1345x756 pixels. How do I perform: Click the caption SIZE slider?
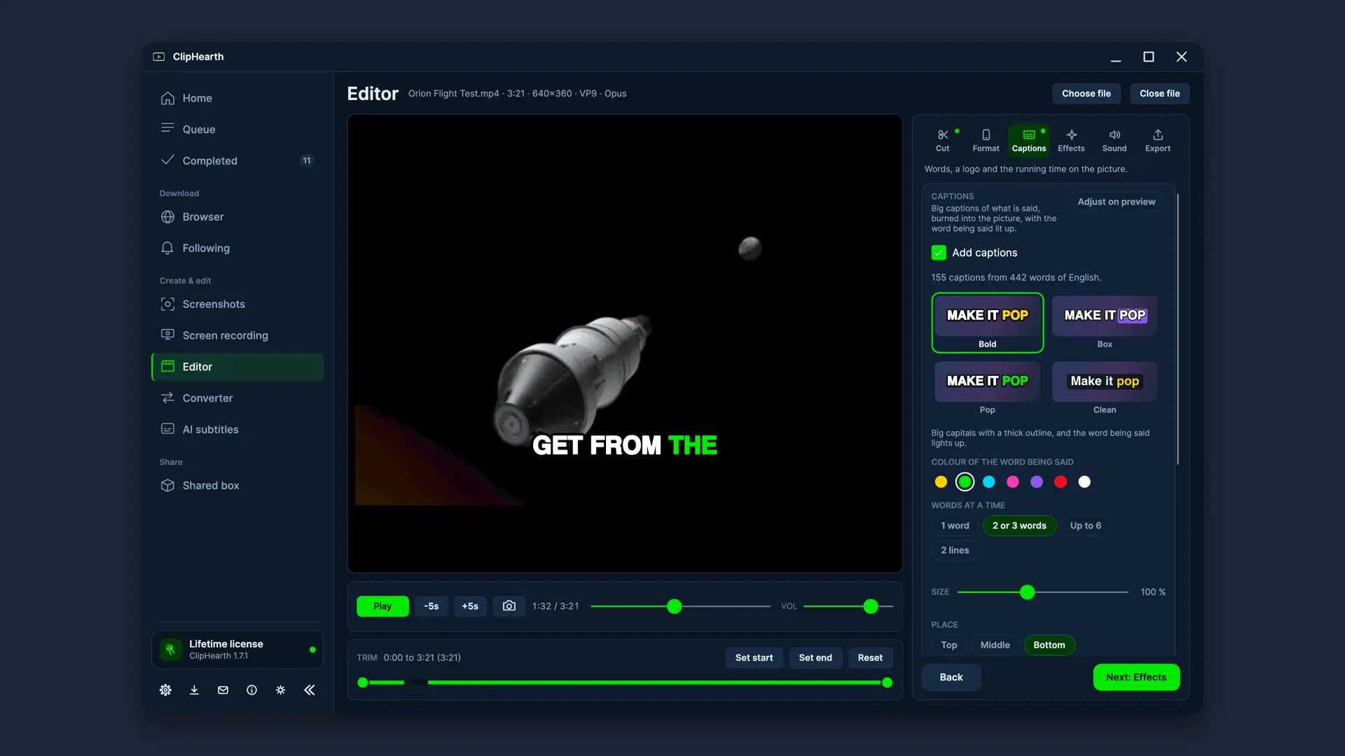click(1042, 592)
